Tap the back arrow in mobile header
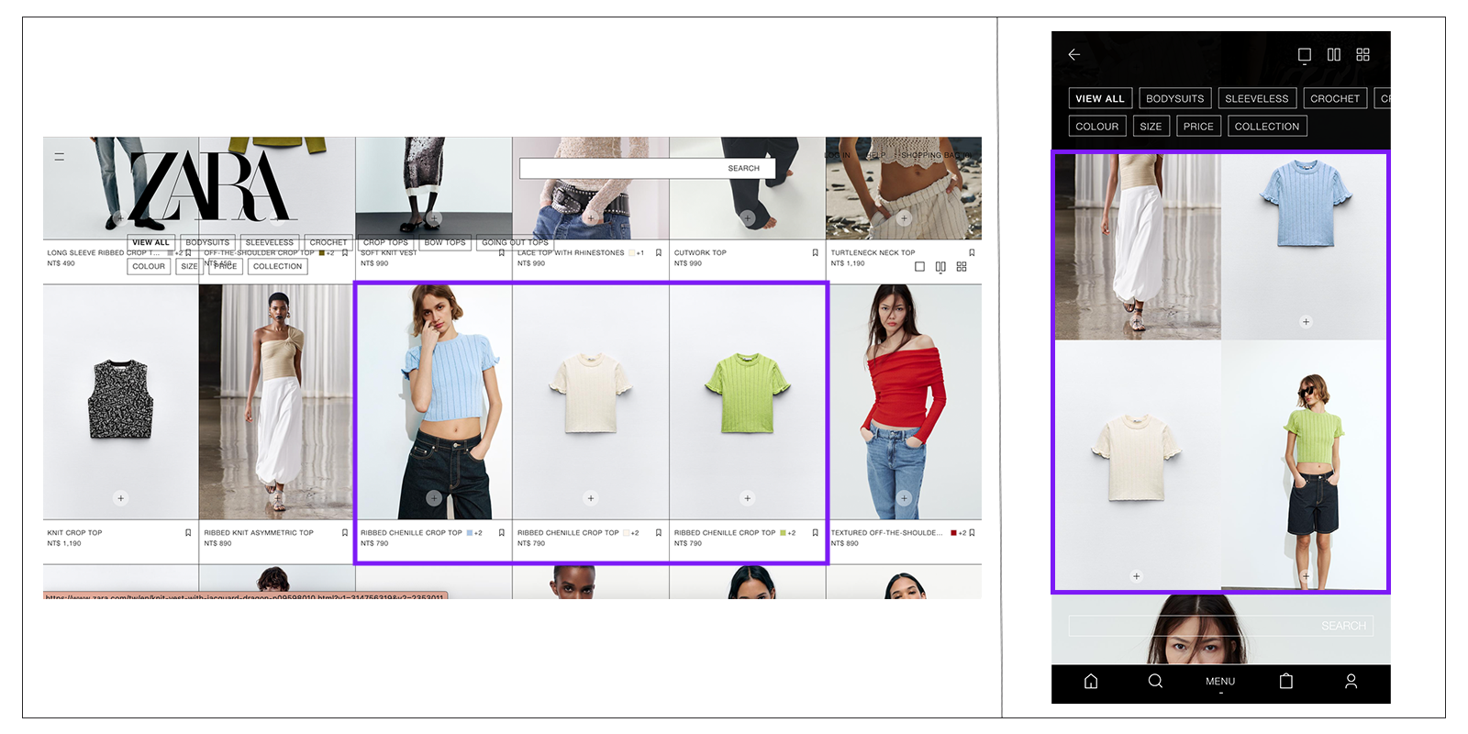Viewport: 1468px width, 734px height. pyautogui.click(x=1073, y=55)
